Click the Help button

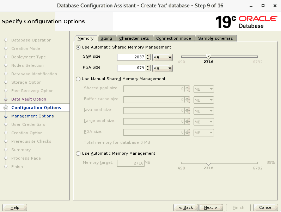point(15,207)
